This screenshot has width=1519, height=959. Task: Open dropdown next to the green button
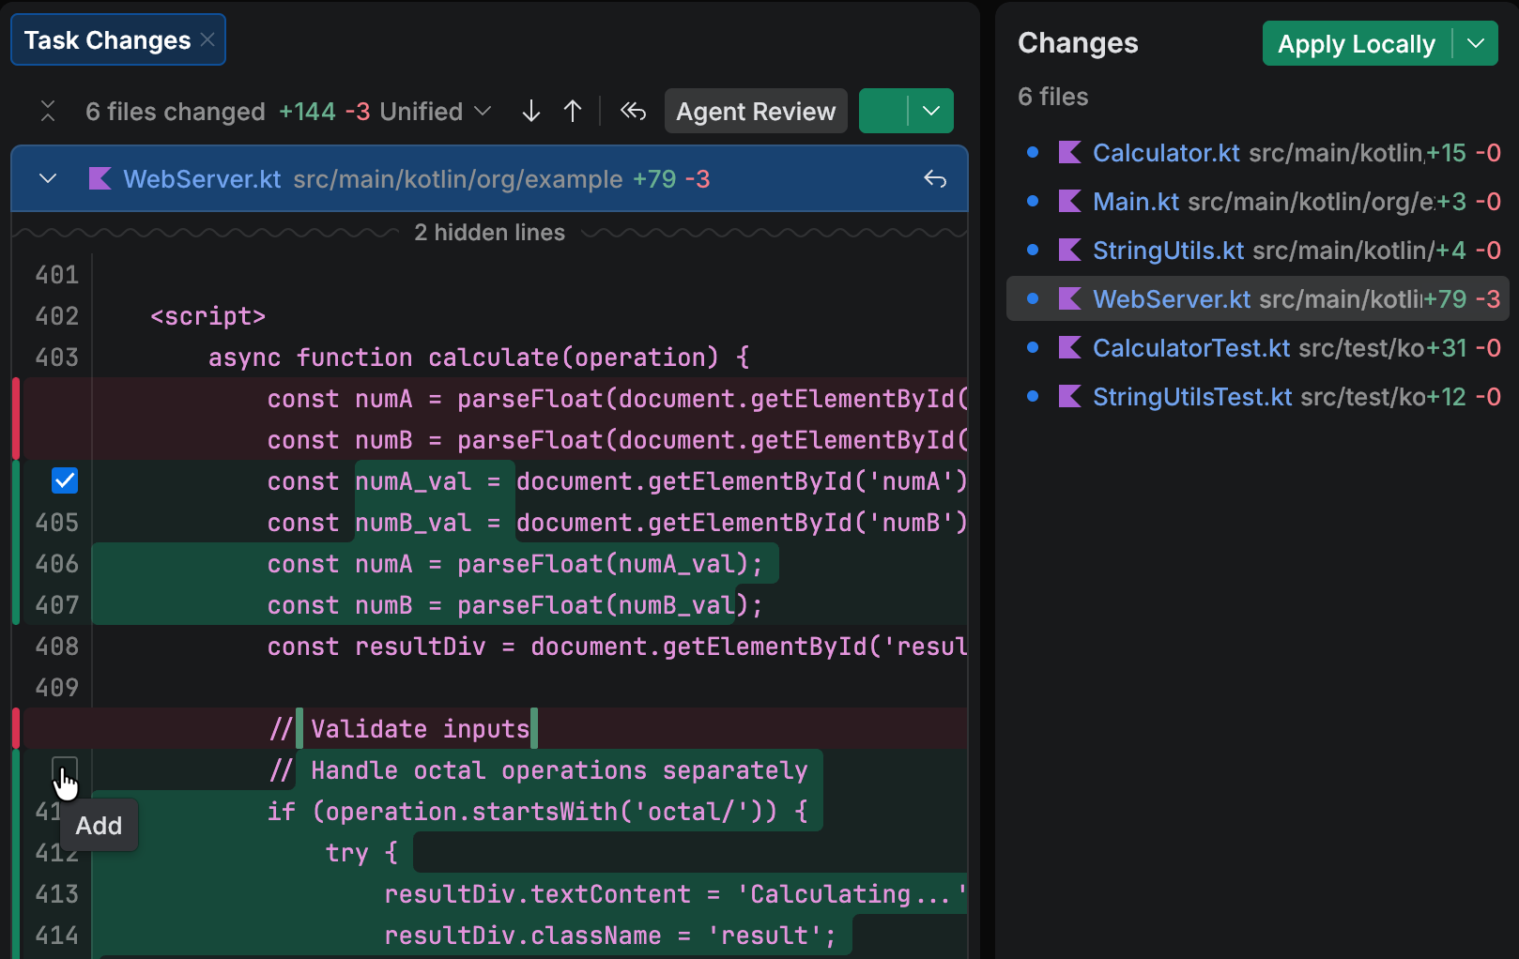click(931, 112)
